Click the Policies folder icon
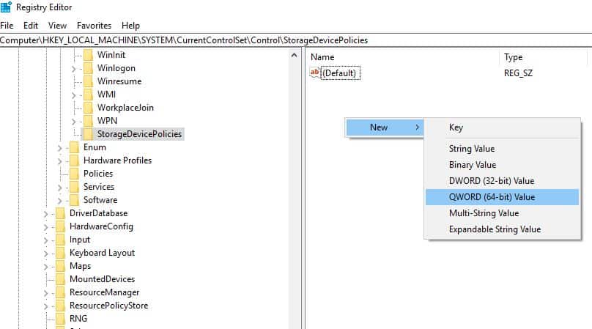The image size is (592, 329). (x=75, y=174)
